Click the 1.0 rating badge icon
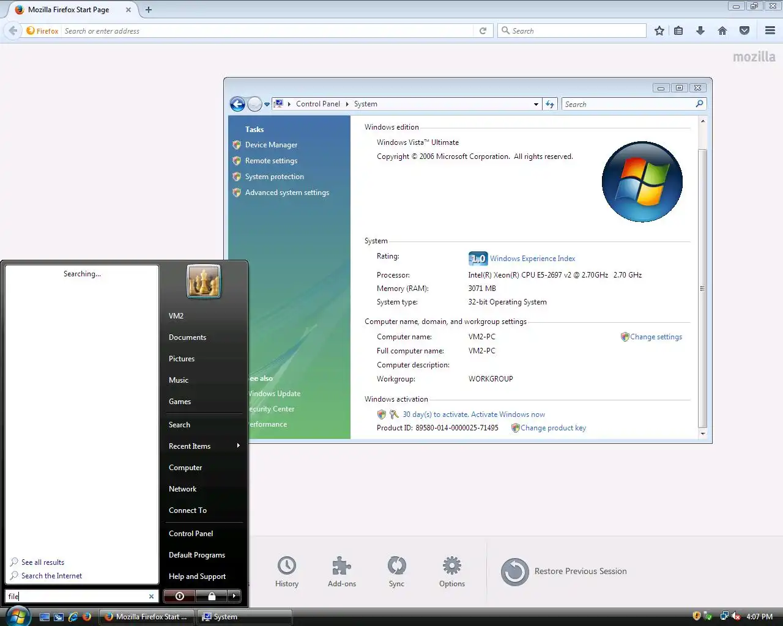The width and height of the screenshot is (783, 626). [478, 259]
